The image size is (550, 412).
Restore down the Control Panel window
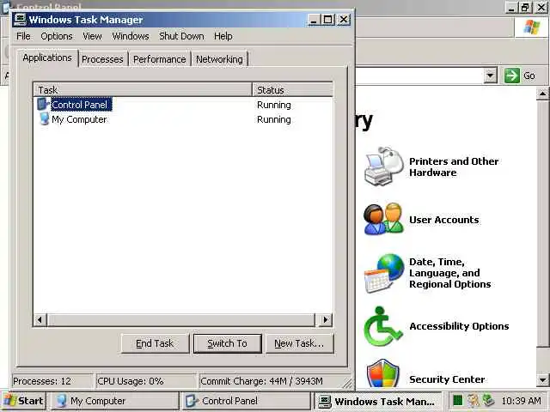(x=525, y=8)
